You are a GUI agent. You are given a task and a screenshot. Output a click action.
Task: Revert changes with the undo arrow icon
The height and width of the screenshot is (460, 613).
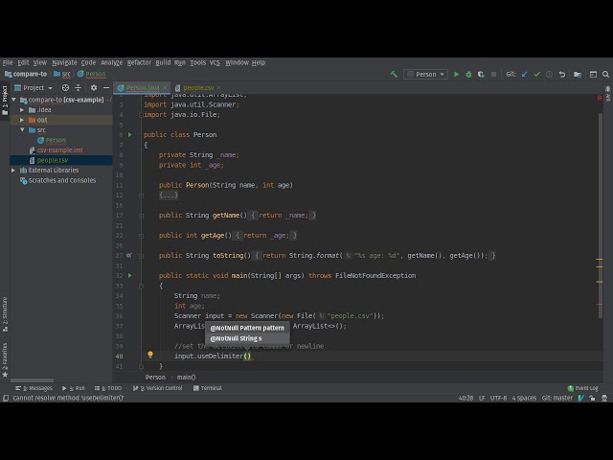tap(562, 75)
